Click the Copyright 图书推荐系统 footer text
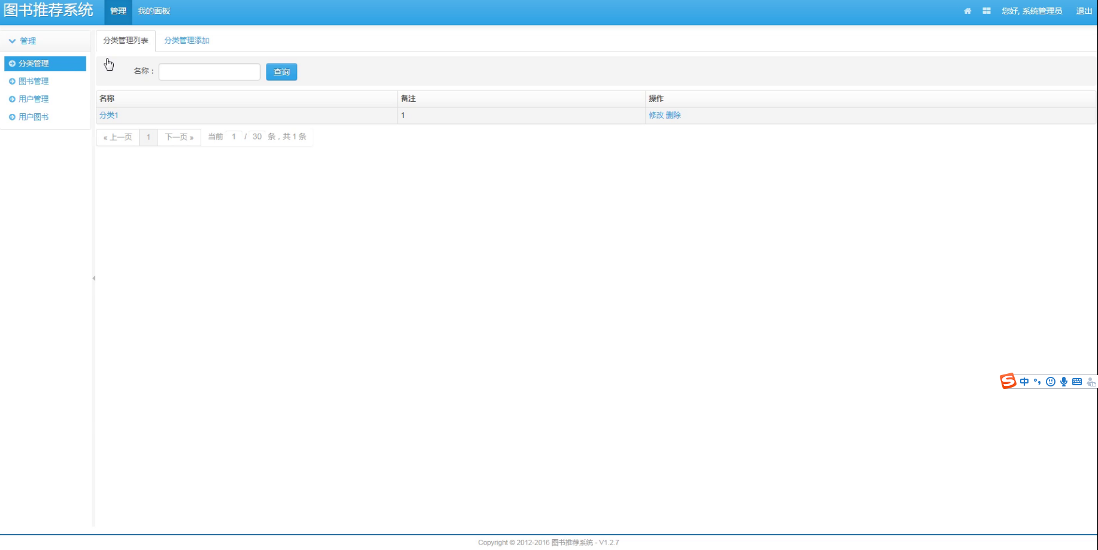 (549, 542)
